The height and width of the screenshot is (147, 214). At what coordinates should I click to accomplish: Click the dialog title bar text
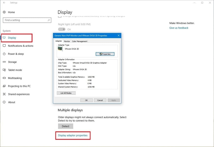coord(81,36)
